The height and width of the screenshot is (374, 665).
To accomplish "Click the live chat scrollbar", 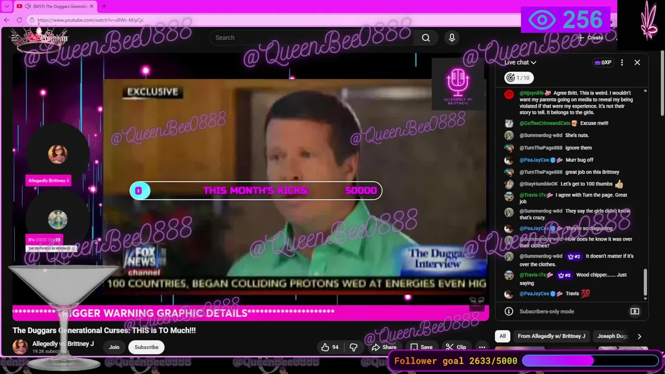I will click(646, 283).
